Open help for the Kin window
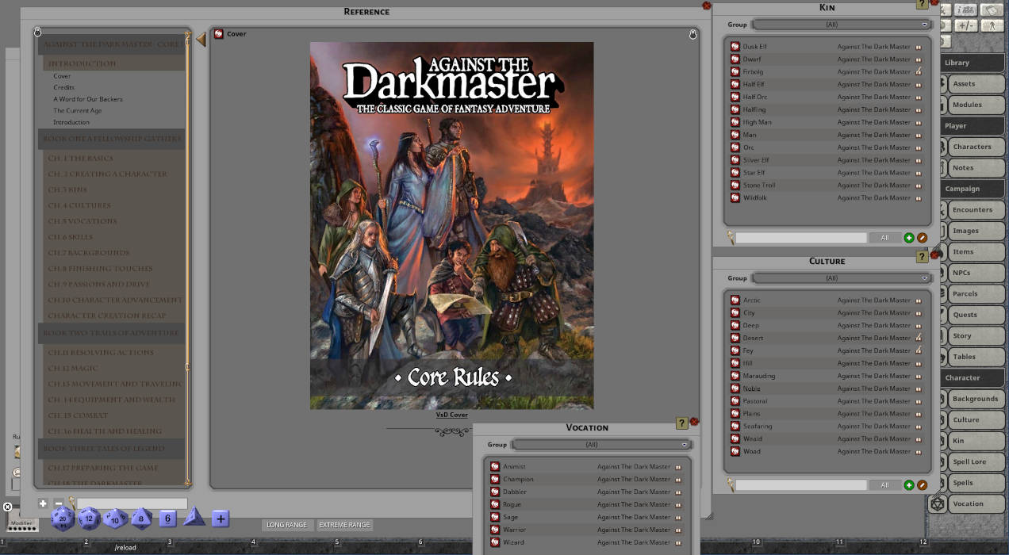Image resolution: width=1009 pixels, height=555 pixels. [922, 4]
